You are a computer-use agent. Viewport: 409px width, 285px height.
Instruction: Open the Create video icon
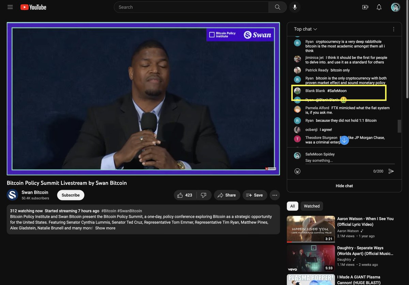pos(365,7)
